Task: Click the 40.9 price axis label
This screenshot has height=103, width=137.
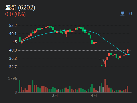Action: tap(13, 50)
